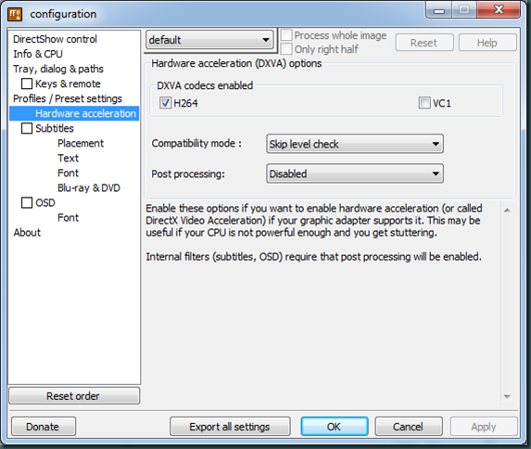531x449 pixels.
Task: Open the Post processing dropdown
Action: [x=355, y=173]
